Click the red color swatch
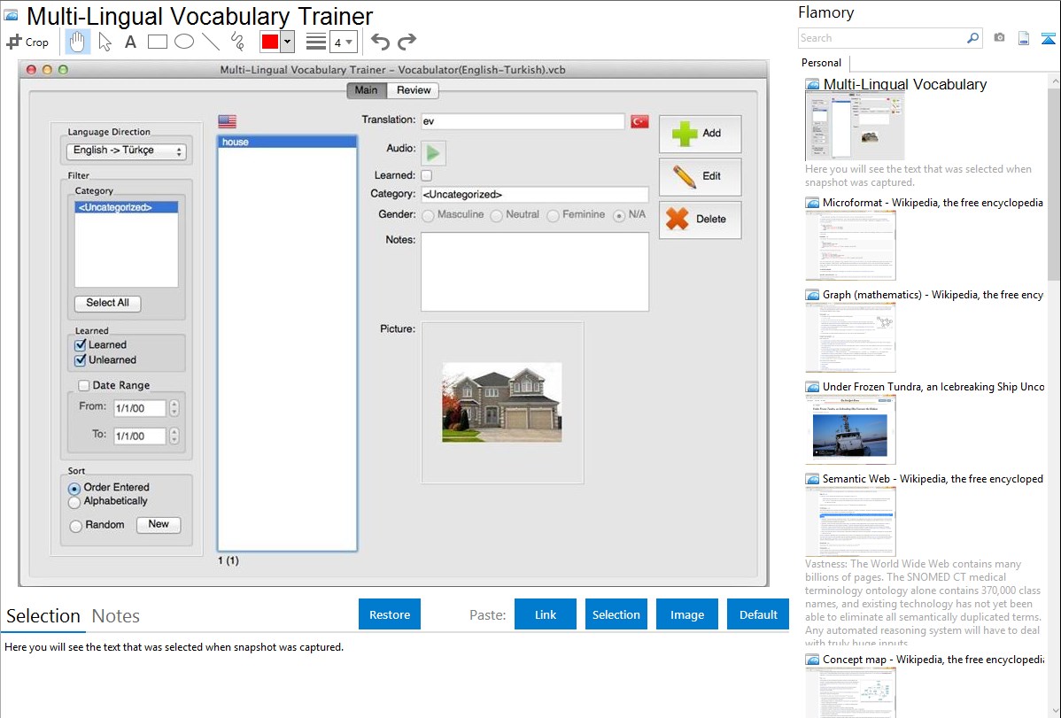Screen dimensions: 1061x718 point(270,42)
